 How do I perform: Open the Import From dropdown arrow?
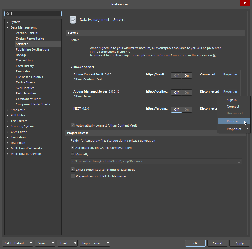pos(108,243)
